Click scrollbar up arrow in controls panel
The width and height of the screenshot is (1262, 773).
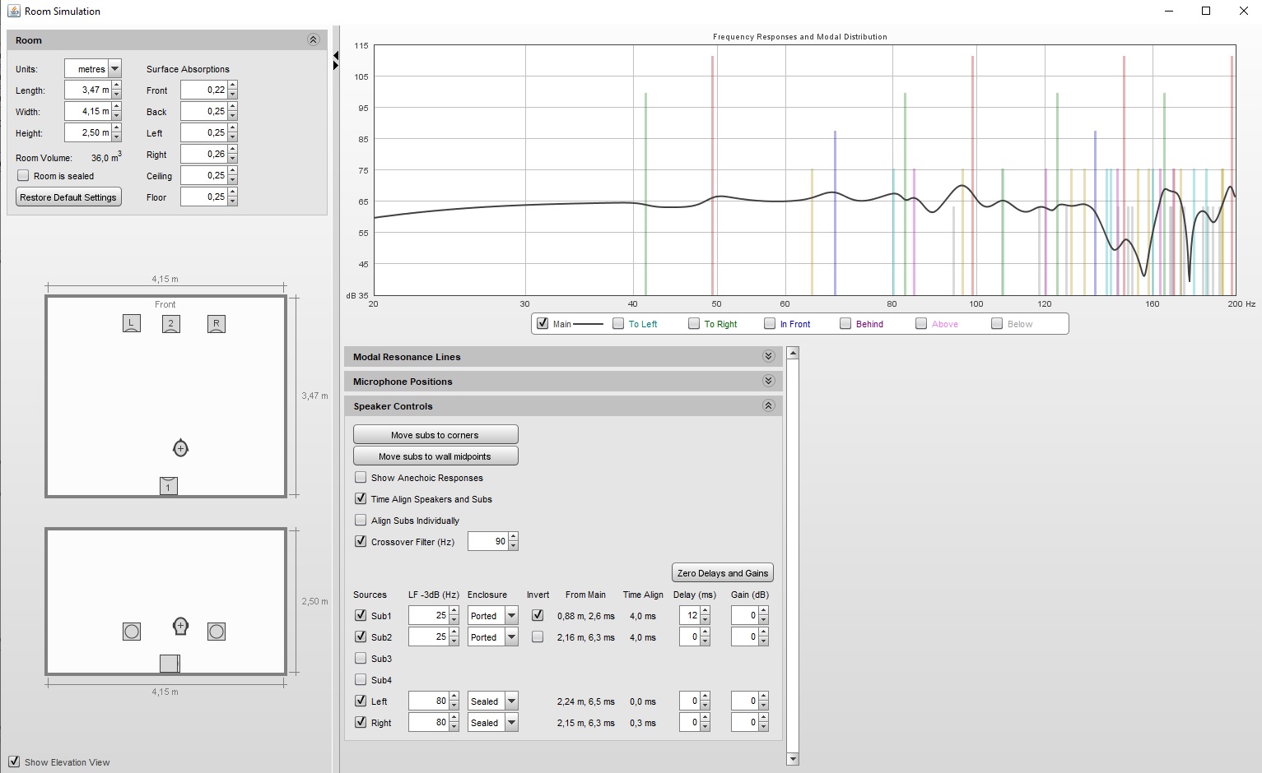coord(793,353)
